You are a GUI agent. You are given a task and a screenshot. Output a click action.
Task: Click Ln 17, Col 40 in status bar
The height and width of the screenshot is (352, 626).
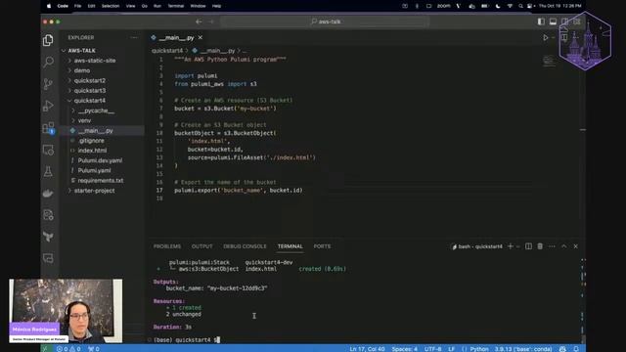click(x=367, y=349)
